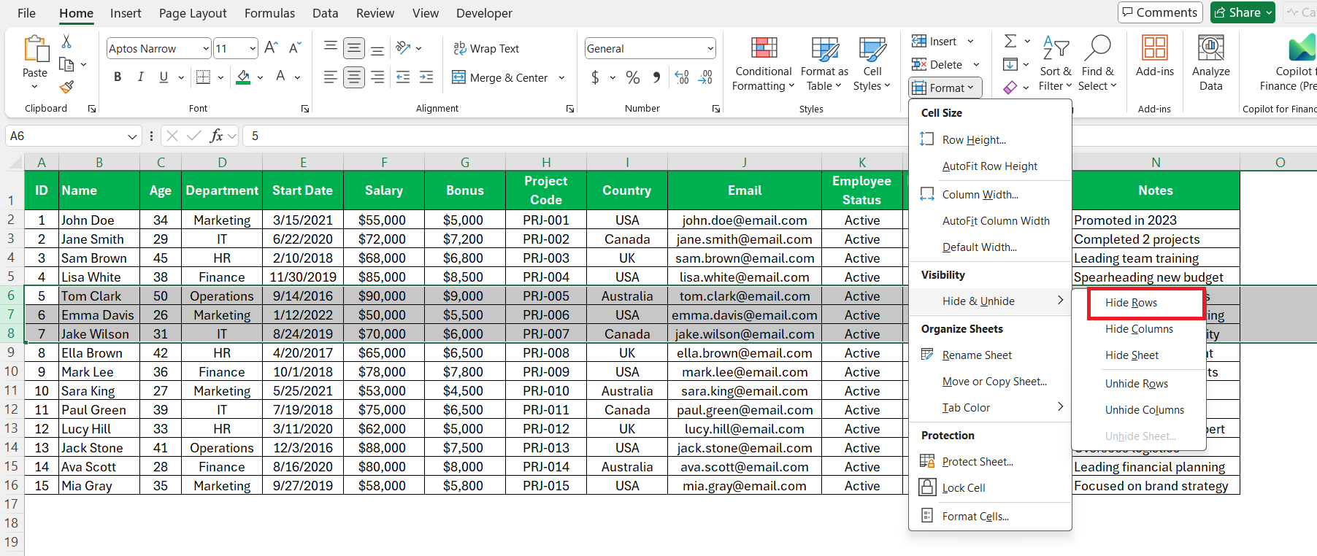
Task: Open Number dialog launcher
Action: pyautogui.click(x=716, y=109)
